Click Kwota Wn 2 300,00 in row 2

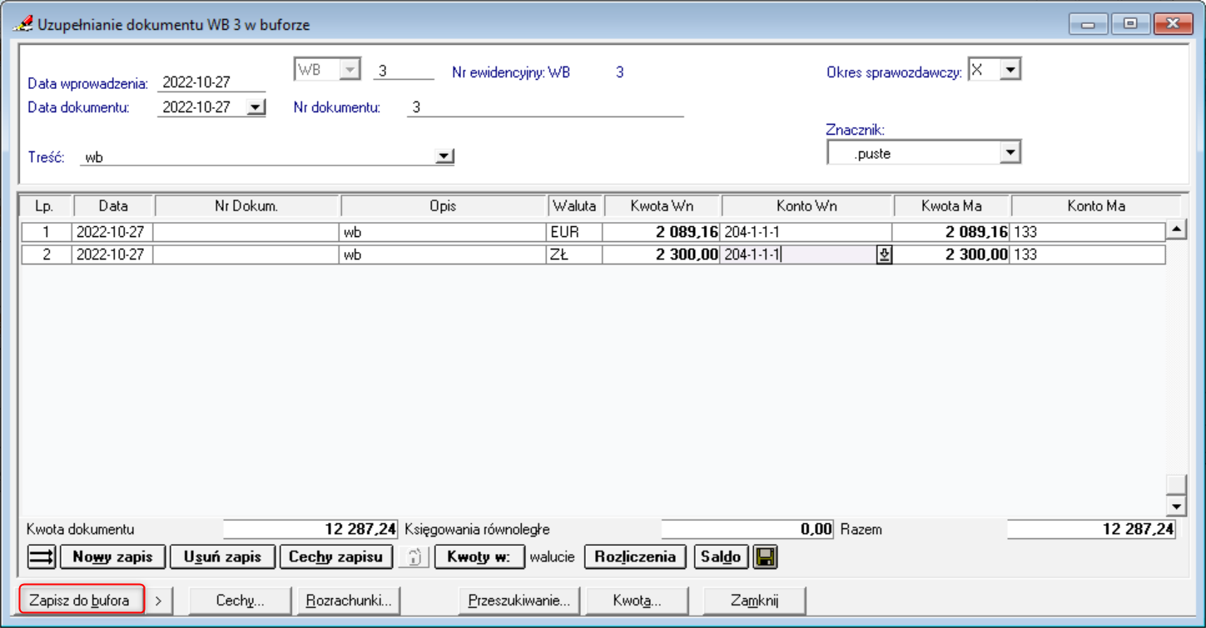(661, 255)
